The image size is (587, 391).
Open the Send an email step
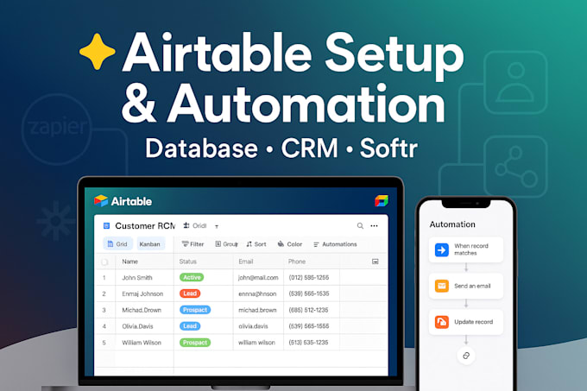[465, 286]
